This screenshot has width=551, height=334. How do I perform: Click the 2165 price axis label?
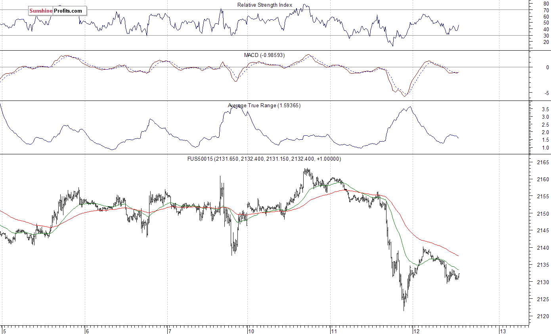point(543,162)
